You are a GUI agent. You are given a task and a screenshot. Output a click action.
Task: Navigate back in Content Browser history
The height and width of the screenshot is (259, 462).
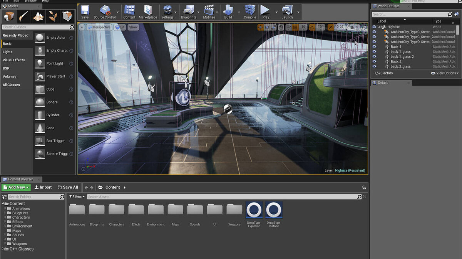pos(86,187)
